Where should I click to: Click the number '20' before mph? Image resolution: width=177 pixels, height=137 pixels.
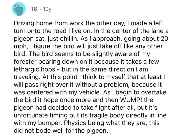click(164, 39)
